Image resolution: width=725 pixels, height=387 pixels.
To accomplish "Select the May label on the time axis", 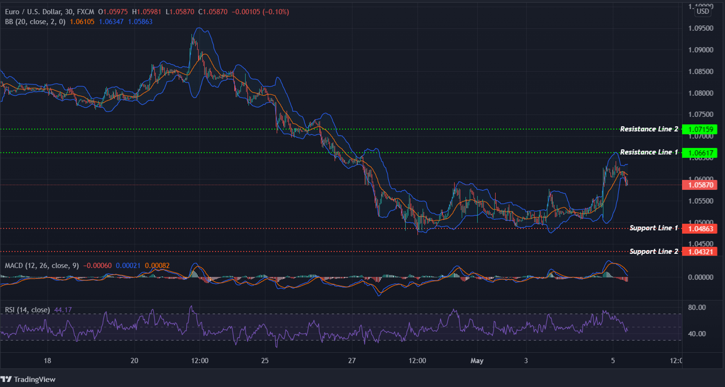I will (477, 361).
